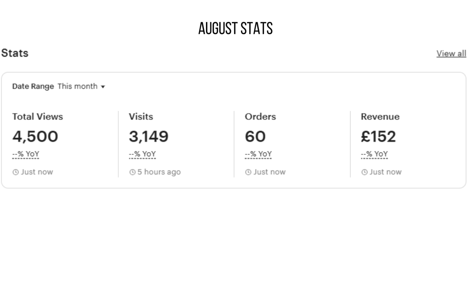This screenshot has height=299, width=471.
Task: Click the Total Views label
Action: (38, 117)
